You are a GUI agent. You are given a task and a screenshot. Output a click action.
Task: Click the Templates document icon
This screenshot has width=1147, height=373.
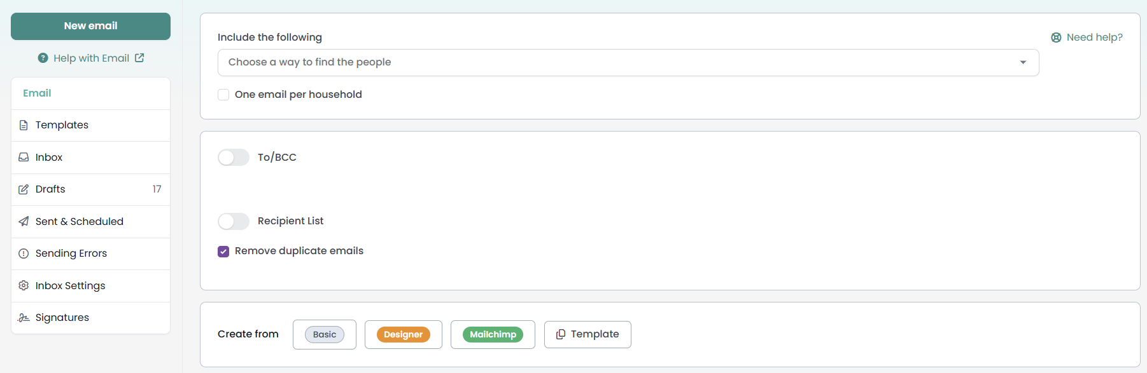tap(24, 125)
